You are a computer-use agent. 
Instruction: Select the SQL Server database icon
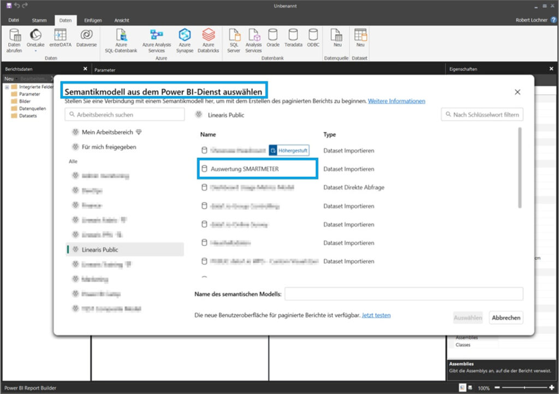click(x=233, y=40)
